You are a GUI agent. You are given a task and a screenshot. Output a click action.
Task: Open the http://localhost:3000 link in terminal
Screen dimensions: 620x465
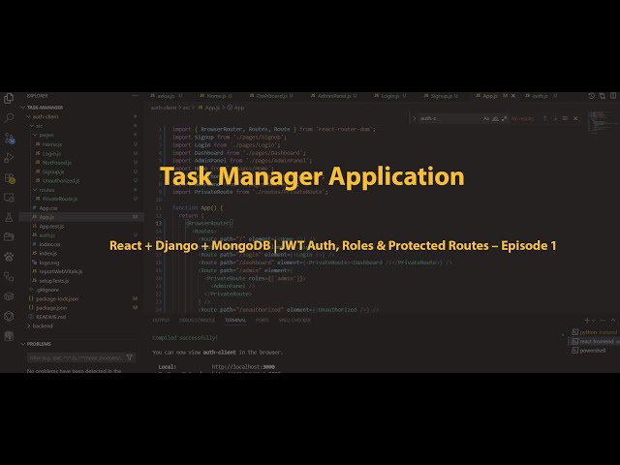[x=243, y=366]
